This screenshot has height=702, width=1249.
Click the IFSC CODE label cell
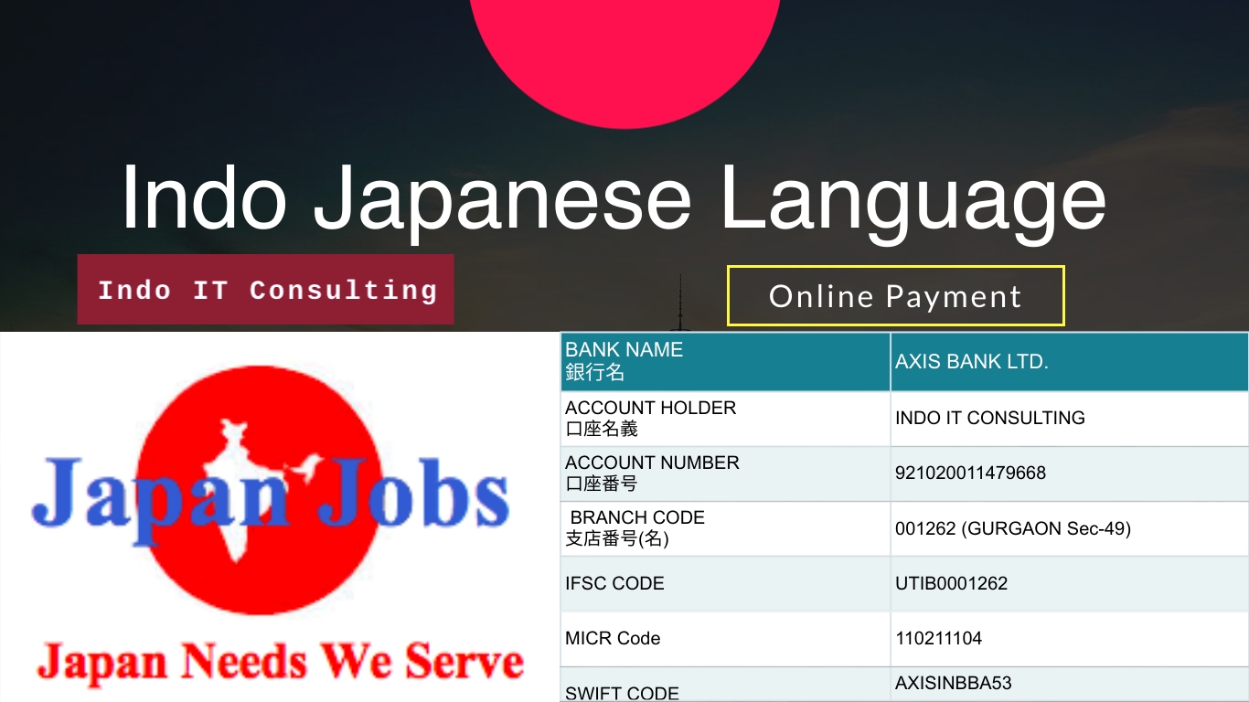tap(725, 583)
